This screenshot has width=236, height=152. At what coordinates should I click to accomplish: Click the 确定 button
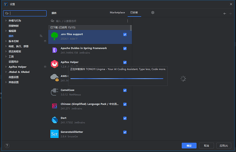pyautogui.click(x=189, y=146)
